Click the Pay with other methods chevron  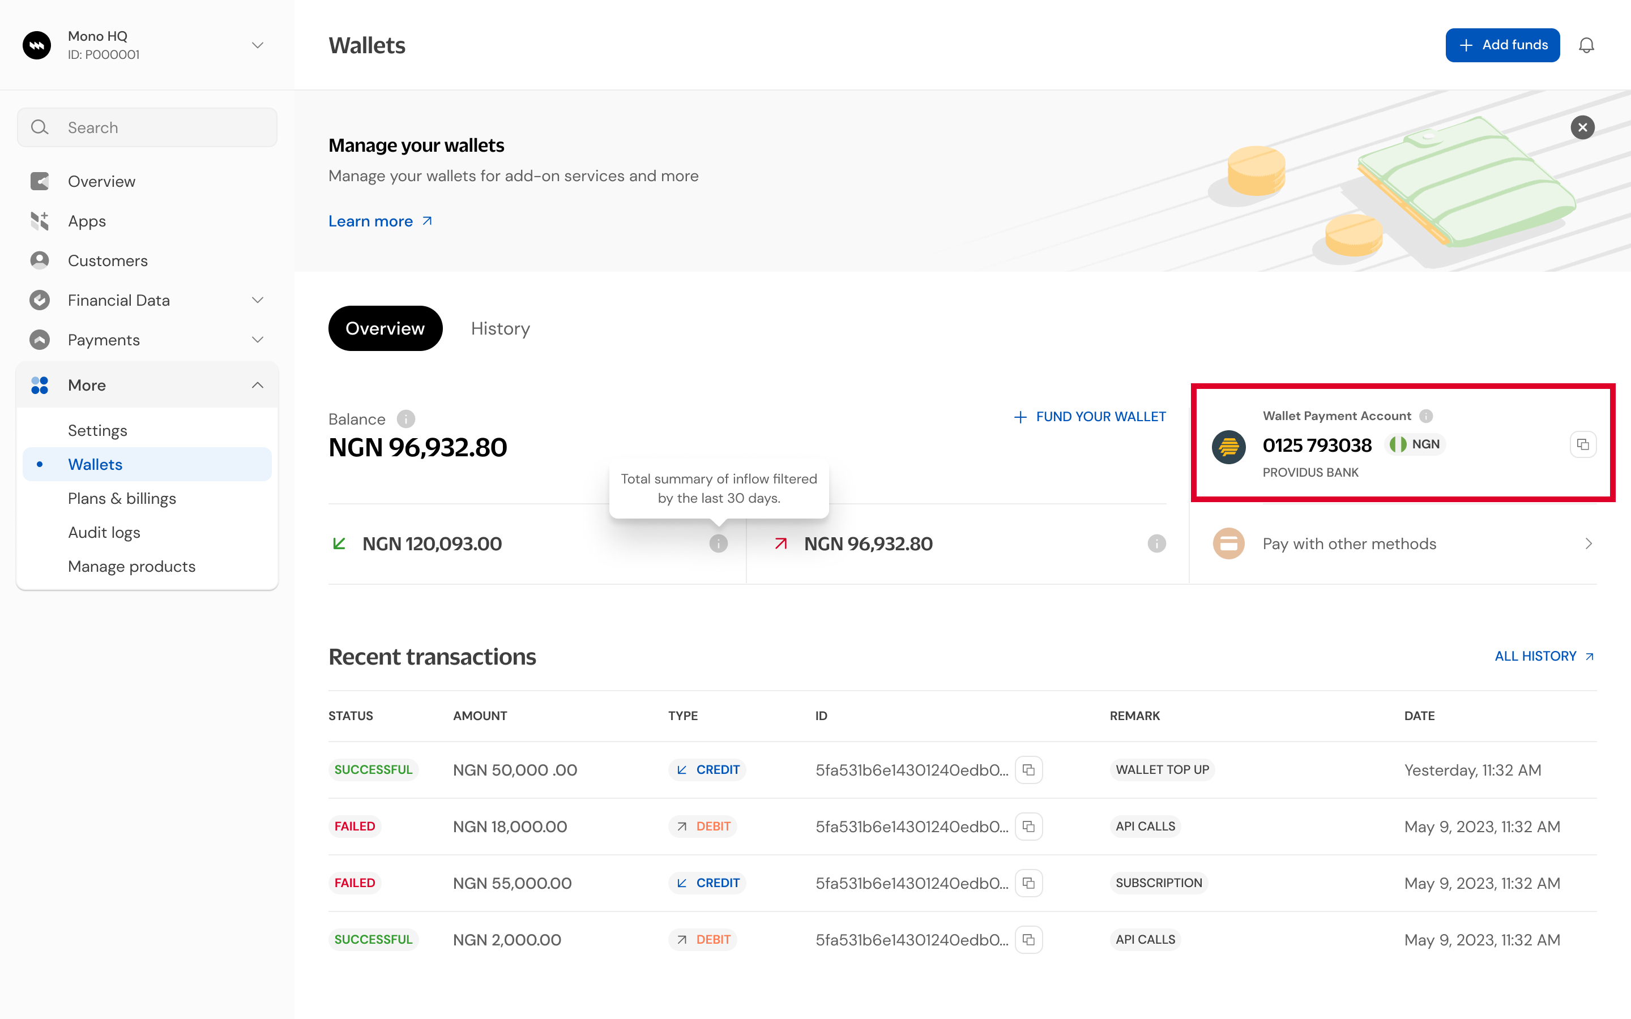pyautogui.click(x=1589, y=544)
